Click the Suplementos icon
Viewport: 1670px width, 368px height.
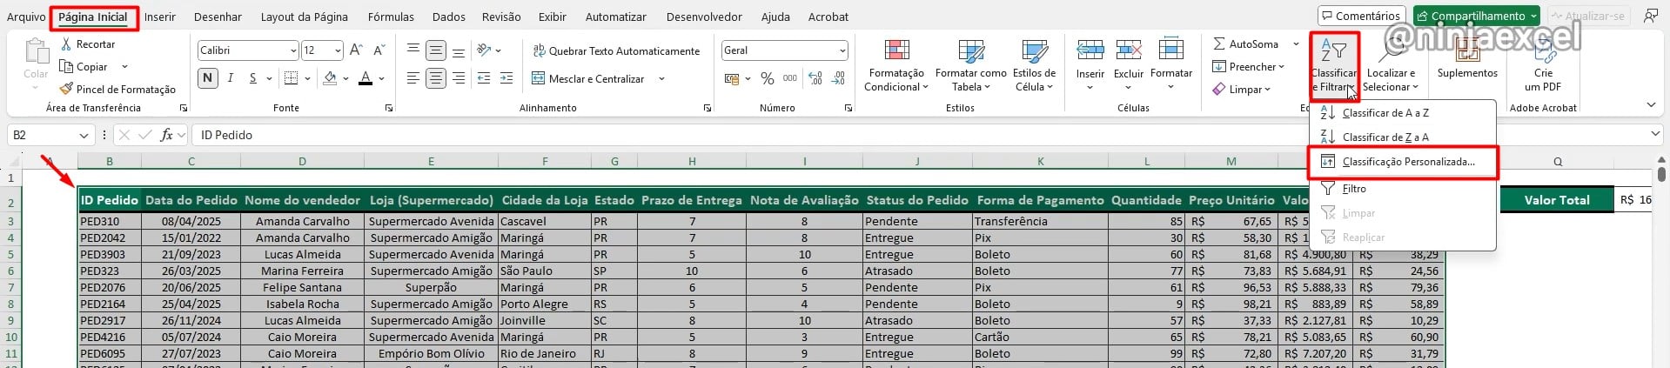click(1467, 50)
